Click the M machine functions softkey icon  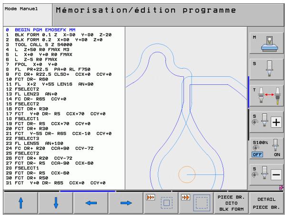[x=266, y=43]
